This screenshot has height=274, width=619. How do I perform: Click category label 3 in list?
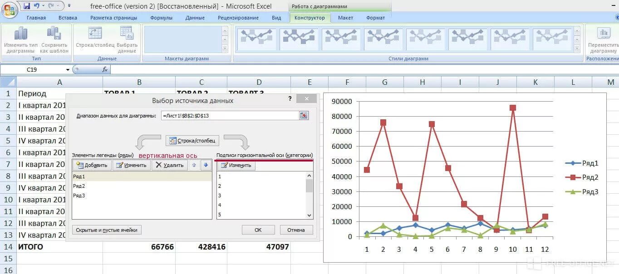coord(261,196)
